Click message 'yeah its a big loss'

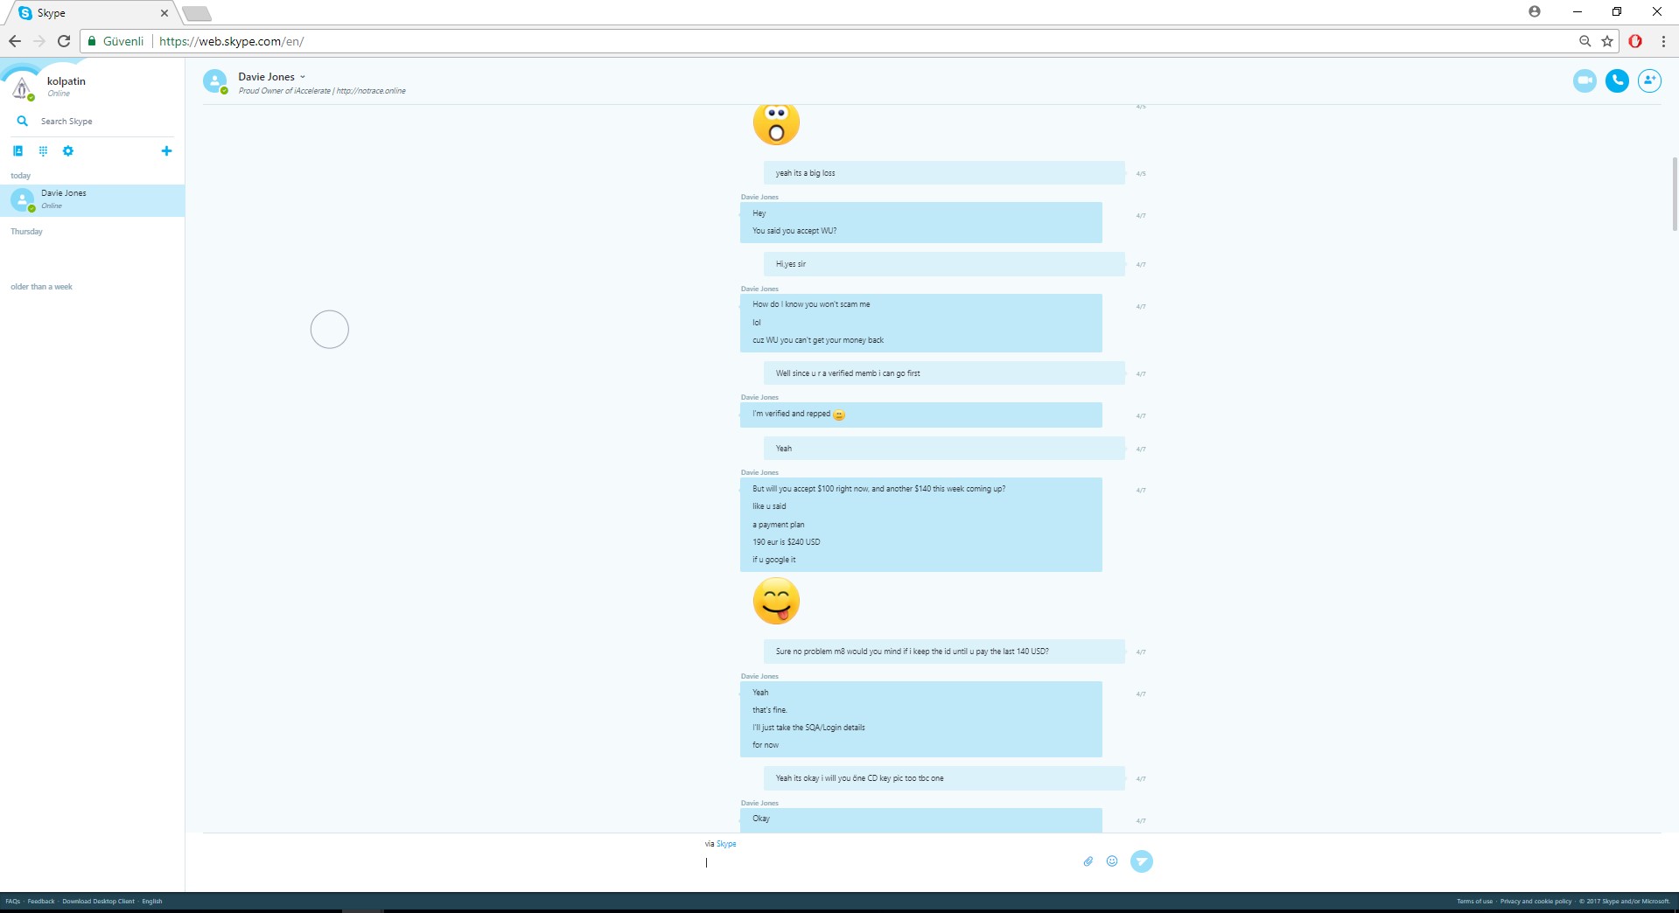pyautogui.click(x=944, y=173)
